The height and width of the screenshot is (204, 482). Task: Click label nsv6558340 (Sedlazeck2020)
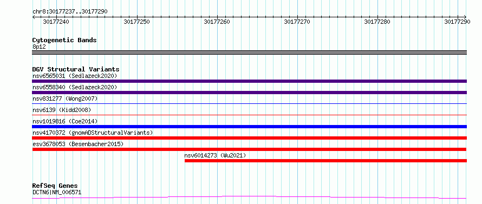tap(75, 87)
